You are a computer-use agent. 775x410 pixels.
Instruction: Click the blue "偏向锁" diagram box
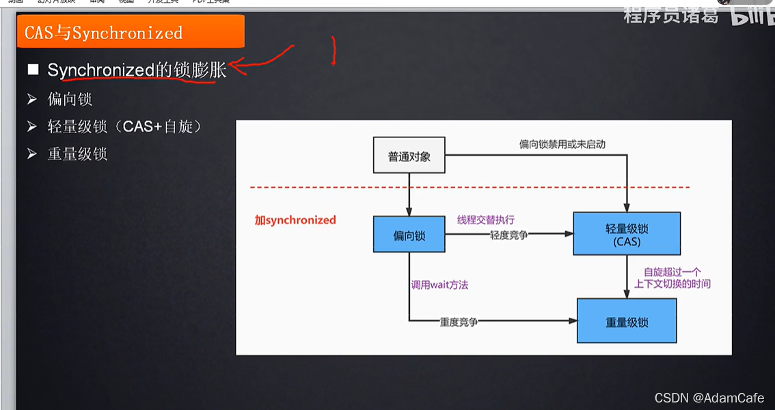click(x=409, y=234)
